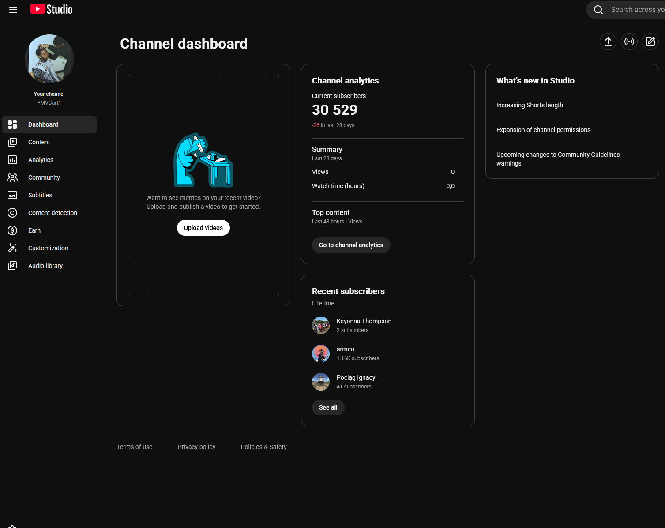Open the hamburger navigation menu
The image size is (665, 528).
(x=13, y=9)
